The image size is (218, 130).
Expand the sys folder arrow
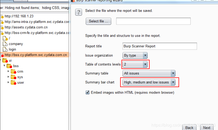(x=8, y=77)
